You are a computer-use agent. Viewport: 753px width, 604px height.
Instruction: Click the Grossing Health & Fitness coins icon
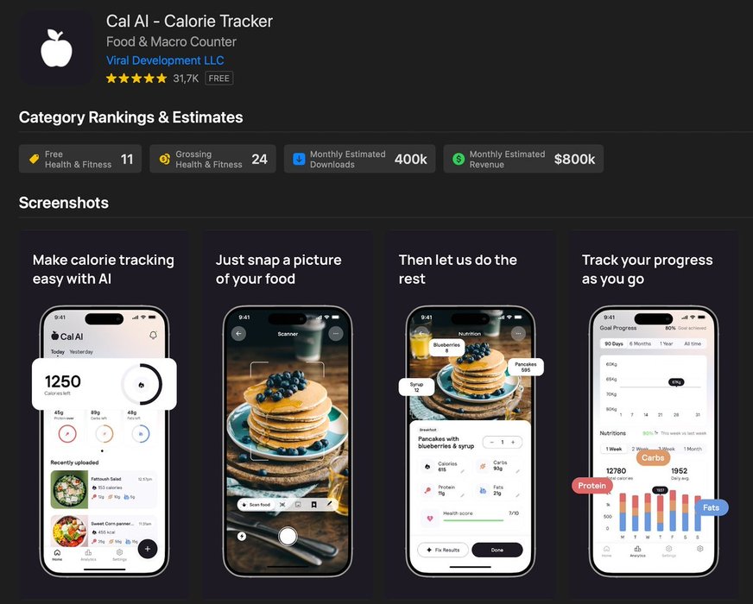point(165,159)
